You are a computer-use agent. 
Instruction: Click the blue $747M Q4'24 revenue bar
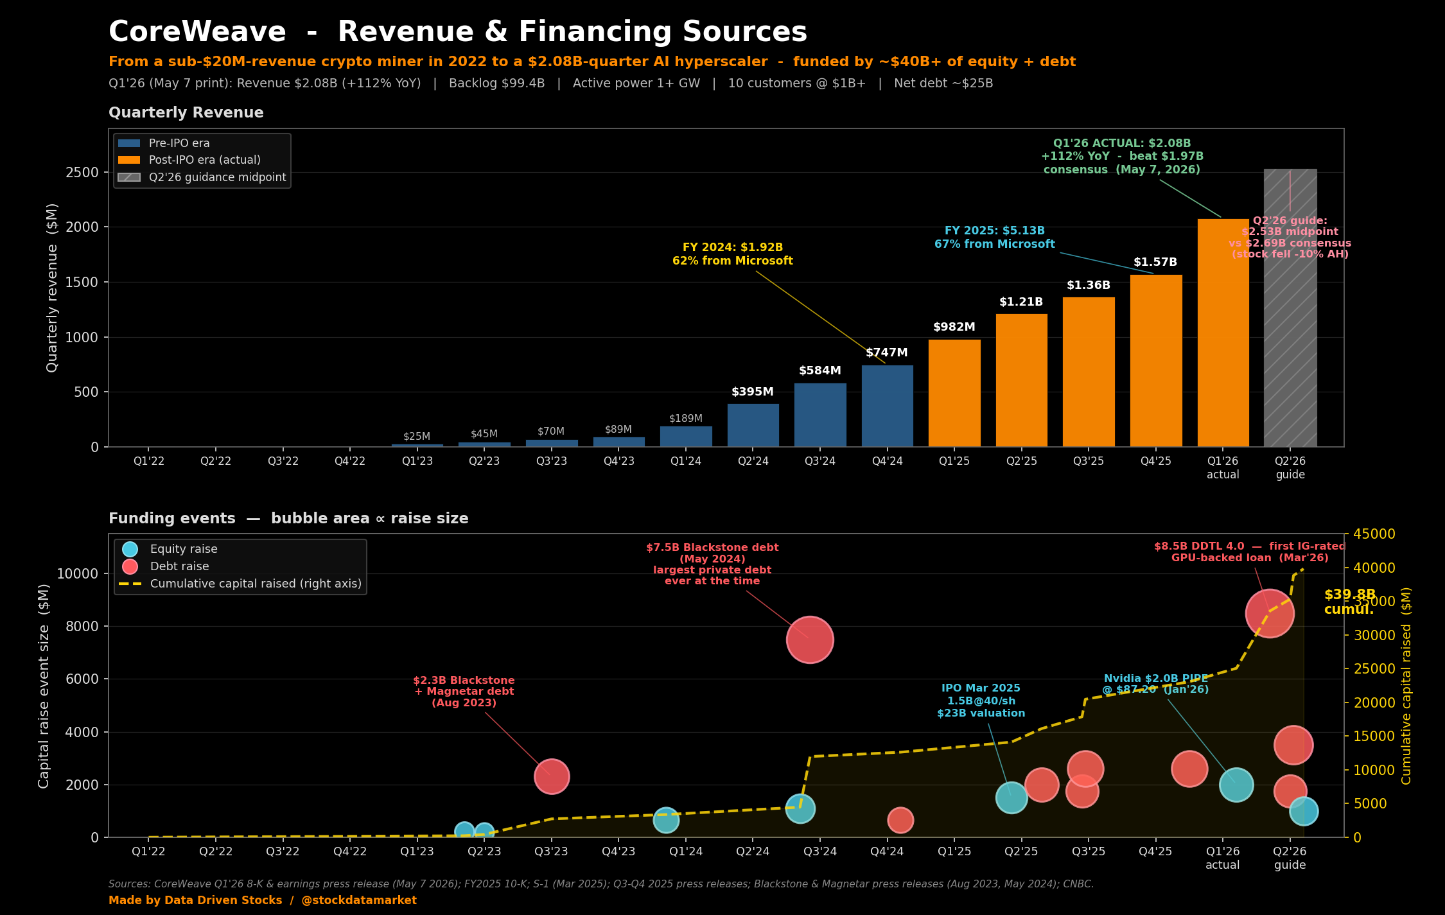click(x=888, y=406)
